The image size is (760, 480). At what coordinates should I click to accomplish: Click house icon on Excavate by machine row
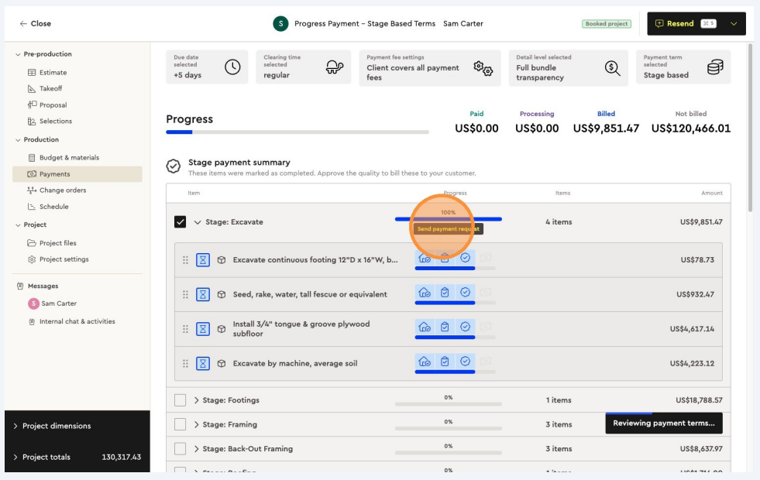pyautogui.click(x=424, y=362)
